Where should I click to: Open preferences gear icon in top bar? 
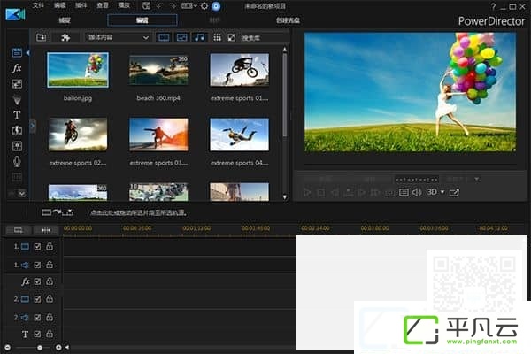tap(204, 6)
